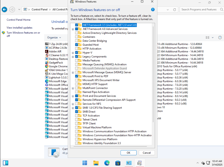224x167 pixels.
Task: Click the back arrow in Control Panel
Action: pos(4,9)
